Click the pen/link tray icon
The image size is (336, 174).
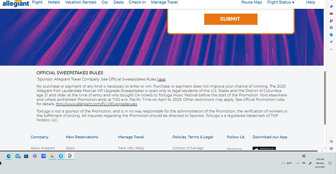tap(310, 163)
